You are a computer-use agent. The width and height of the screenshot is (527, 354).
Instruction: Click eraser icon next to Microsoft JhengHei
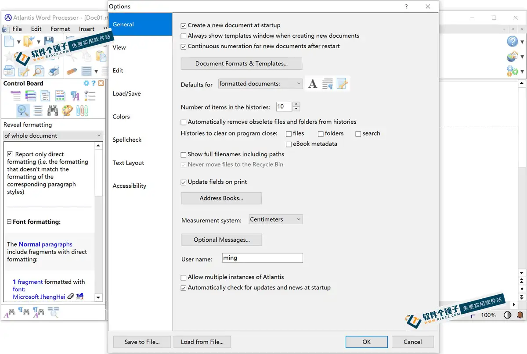[71, 297]
